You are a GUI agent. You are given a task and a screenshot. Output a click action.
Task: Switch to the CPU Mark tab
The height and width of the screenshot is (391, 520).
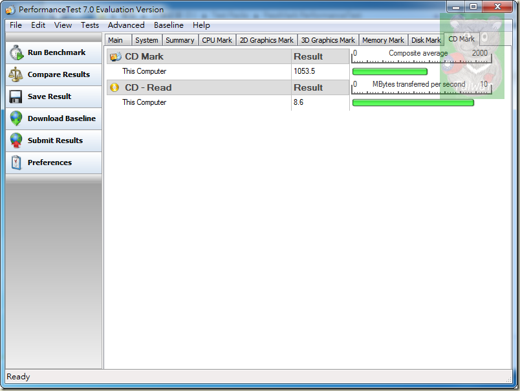pyautogui.click(x=217, y=40)
